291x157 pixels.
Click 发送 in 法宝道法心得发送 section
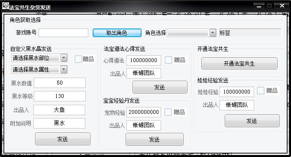pos(160,87)
